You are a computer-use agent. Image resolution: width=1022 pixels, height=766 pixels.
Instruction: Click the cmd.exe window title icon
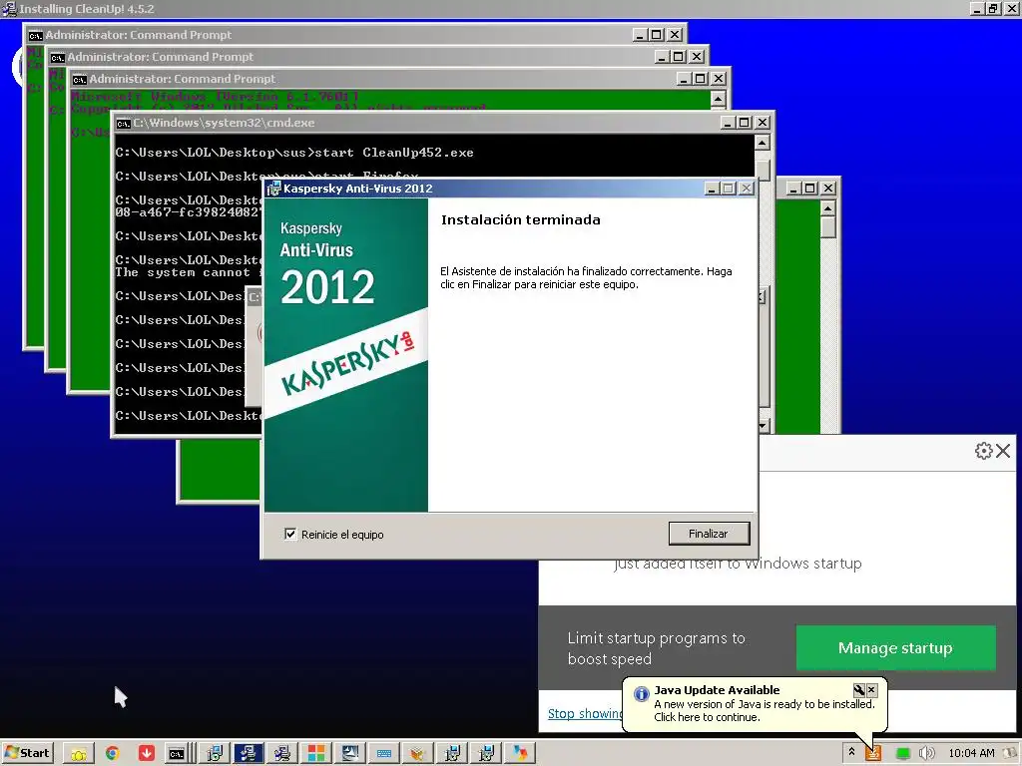pyautogui.click(x=123, y=123)
